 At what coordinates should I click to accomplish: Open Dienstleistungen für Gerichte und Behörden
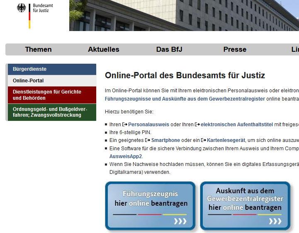(x=51, y=95)
